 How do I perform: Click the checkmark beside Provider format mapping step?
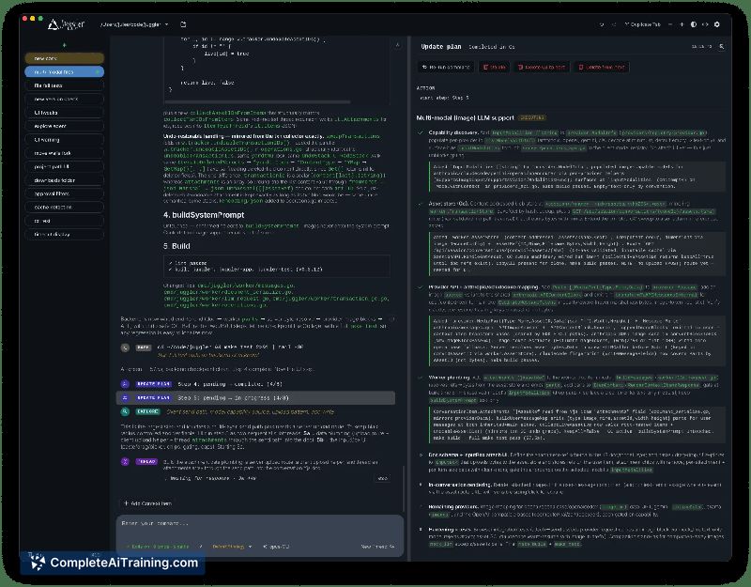421,287
